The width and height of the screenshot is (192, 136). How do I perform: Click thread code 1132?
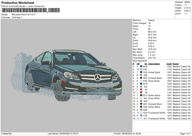click(x=169, y=70)
